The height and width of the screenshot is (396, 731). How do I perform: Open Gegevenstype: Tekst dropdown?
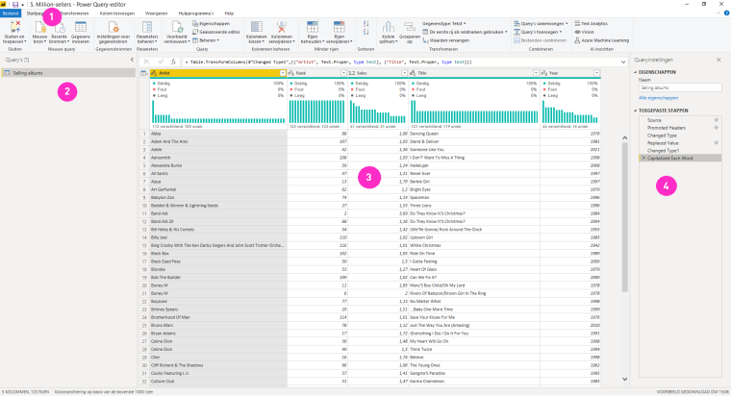[x=444, y=23]
